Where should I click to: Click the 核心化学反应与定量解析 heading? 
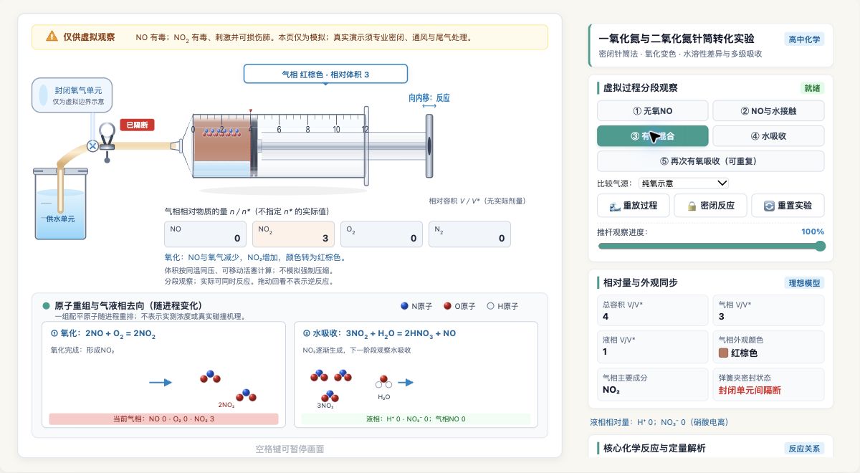654,448
